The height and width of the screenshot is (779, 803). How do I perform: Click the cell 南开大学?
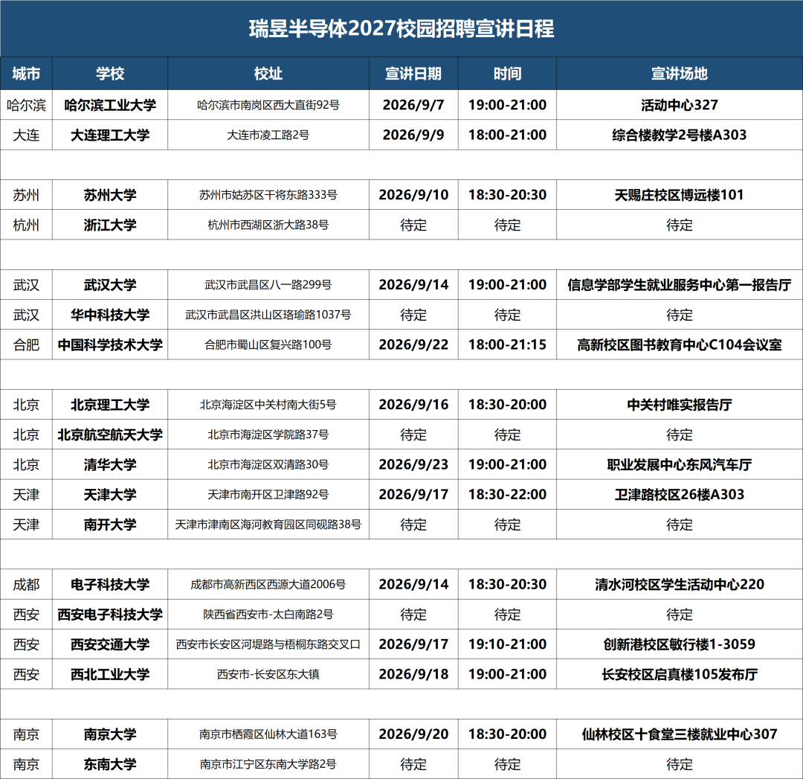pyautogui.click(x=110, y=525)
